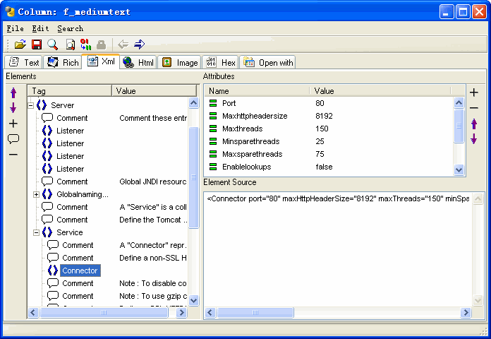Image resolution: width=491 pixels, height=339 pixels.
Task: Remove attribute using minus icon beside Attributes
Action: [x=474, y=108]
